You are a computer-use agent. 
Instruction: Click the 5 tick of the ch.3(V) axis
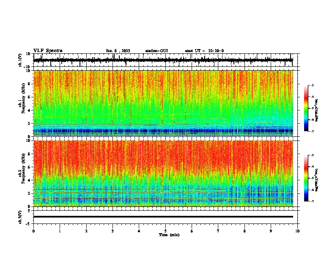(x=29, y=211)
